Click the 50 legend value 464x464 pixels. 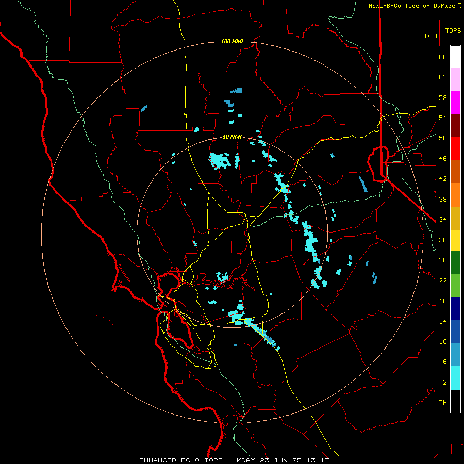pyautogui.click(x=443, y=138)
